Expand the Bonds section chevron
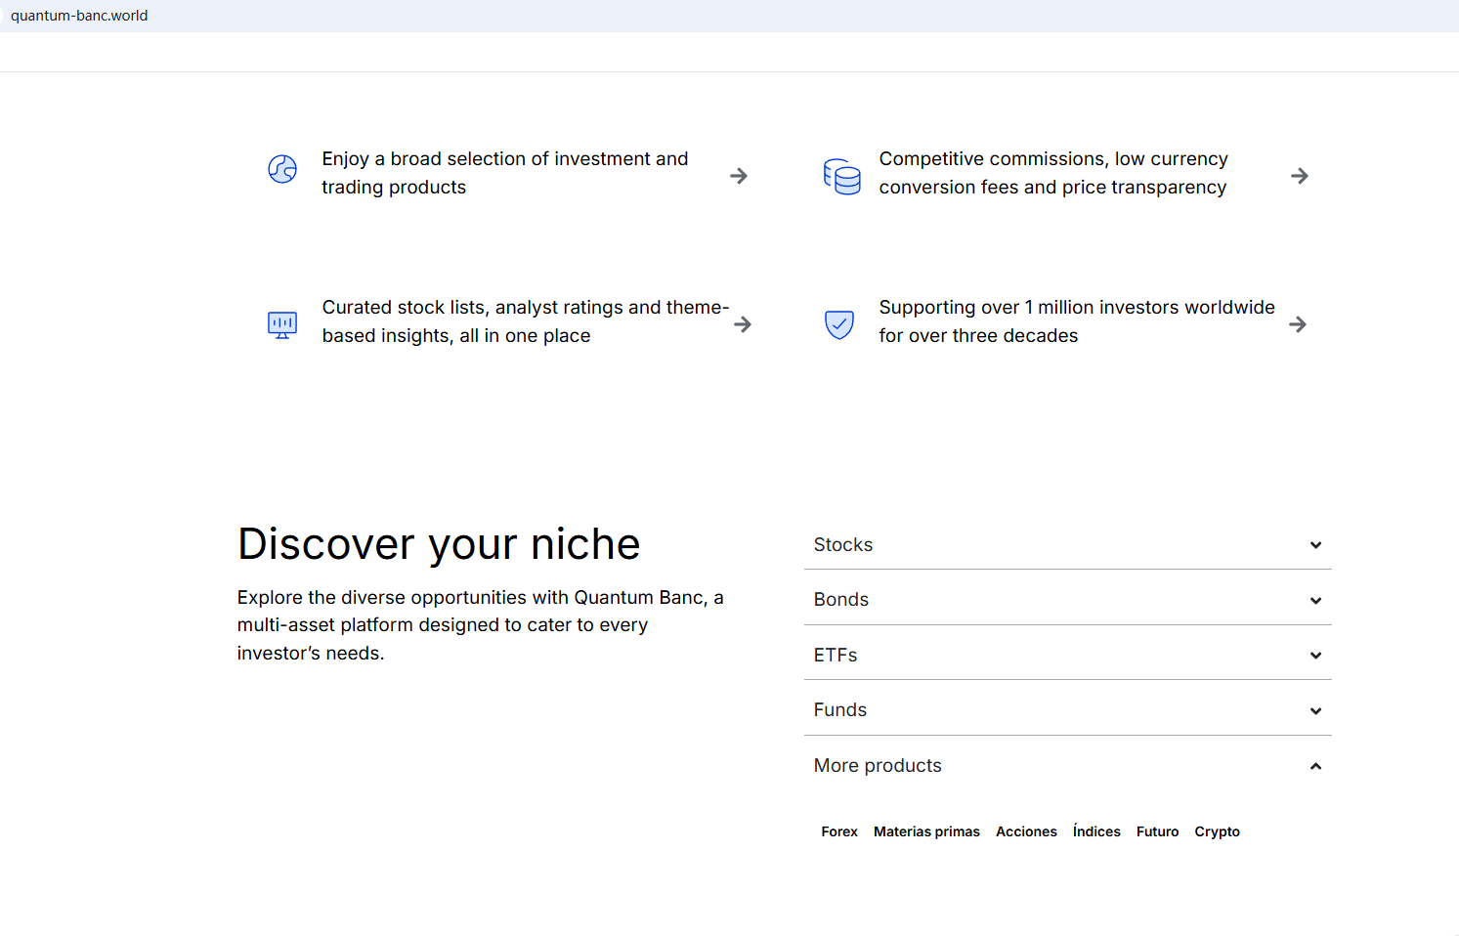 point(1315,601)
